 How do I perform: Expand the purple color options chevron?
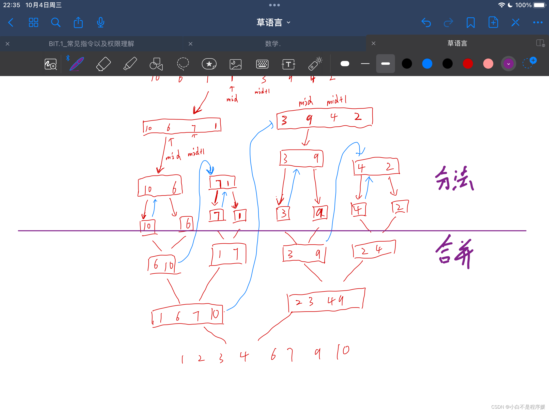pos(508,64)
